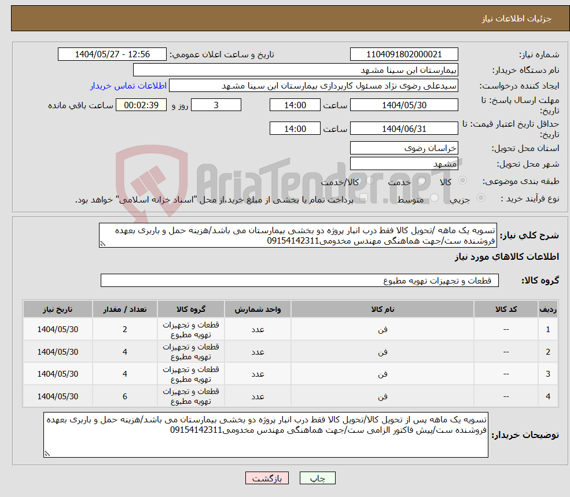This screenshot has width=570, height=497.
Task: Select the کالا/خدمت radio button
Action: coord(370,180)
